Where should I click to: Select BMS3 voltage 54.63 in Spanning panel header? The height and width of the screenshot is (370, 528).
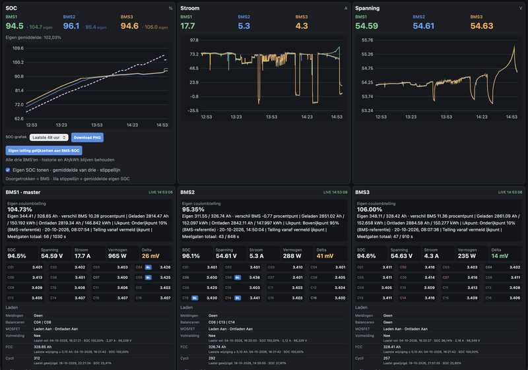point(482,26)
